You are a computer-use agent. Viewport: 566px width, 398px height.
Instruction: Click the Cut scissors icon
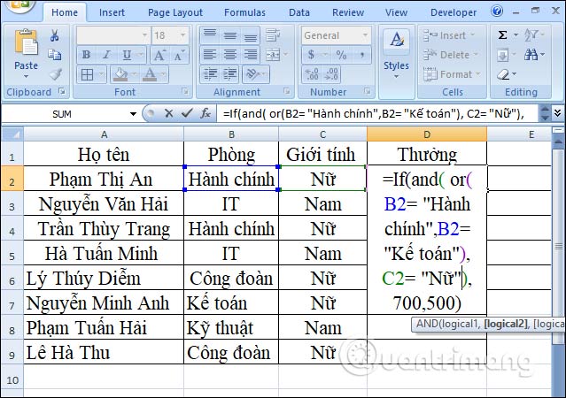pos(55,35)
